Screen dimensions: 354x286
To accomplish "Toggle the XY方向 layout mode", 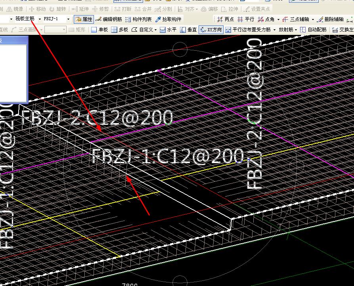I will pos(211,30).
